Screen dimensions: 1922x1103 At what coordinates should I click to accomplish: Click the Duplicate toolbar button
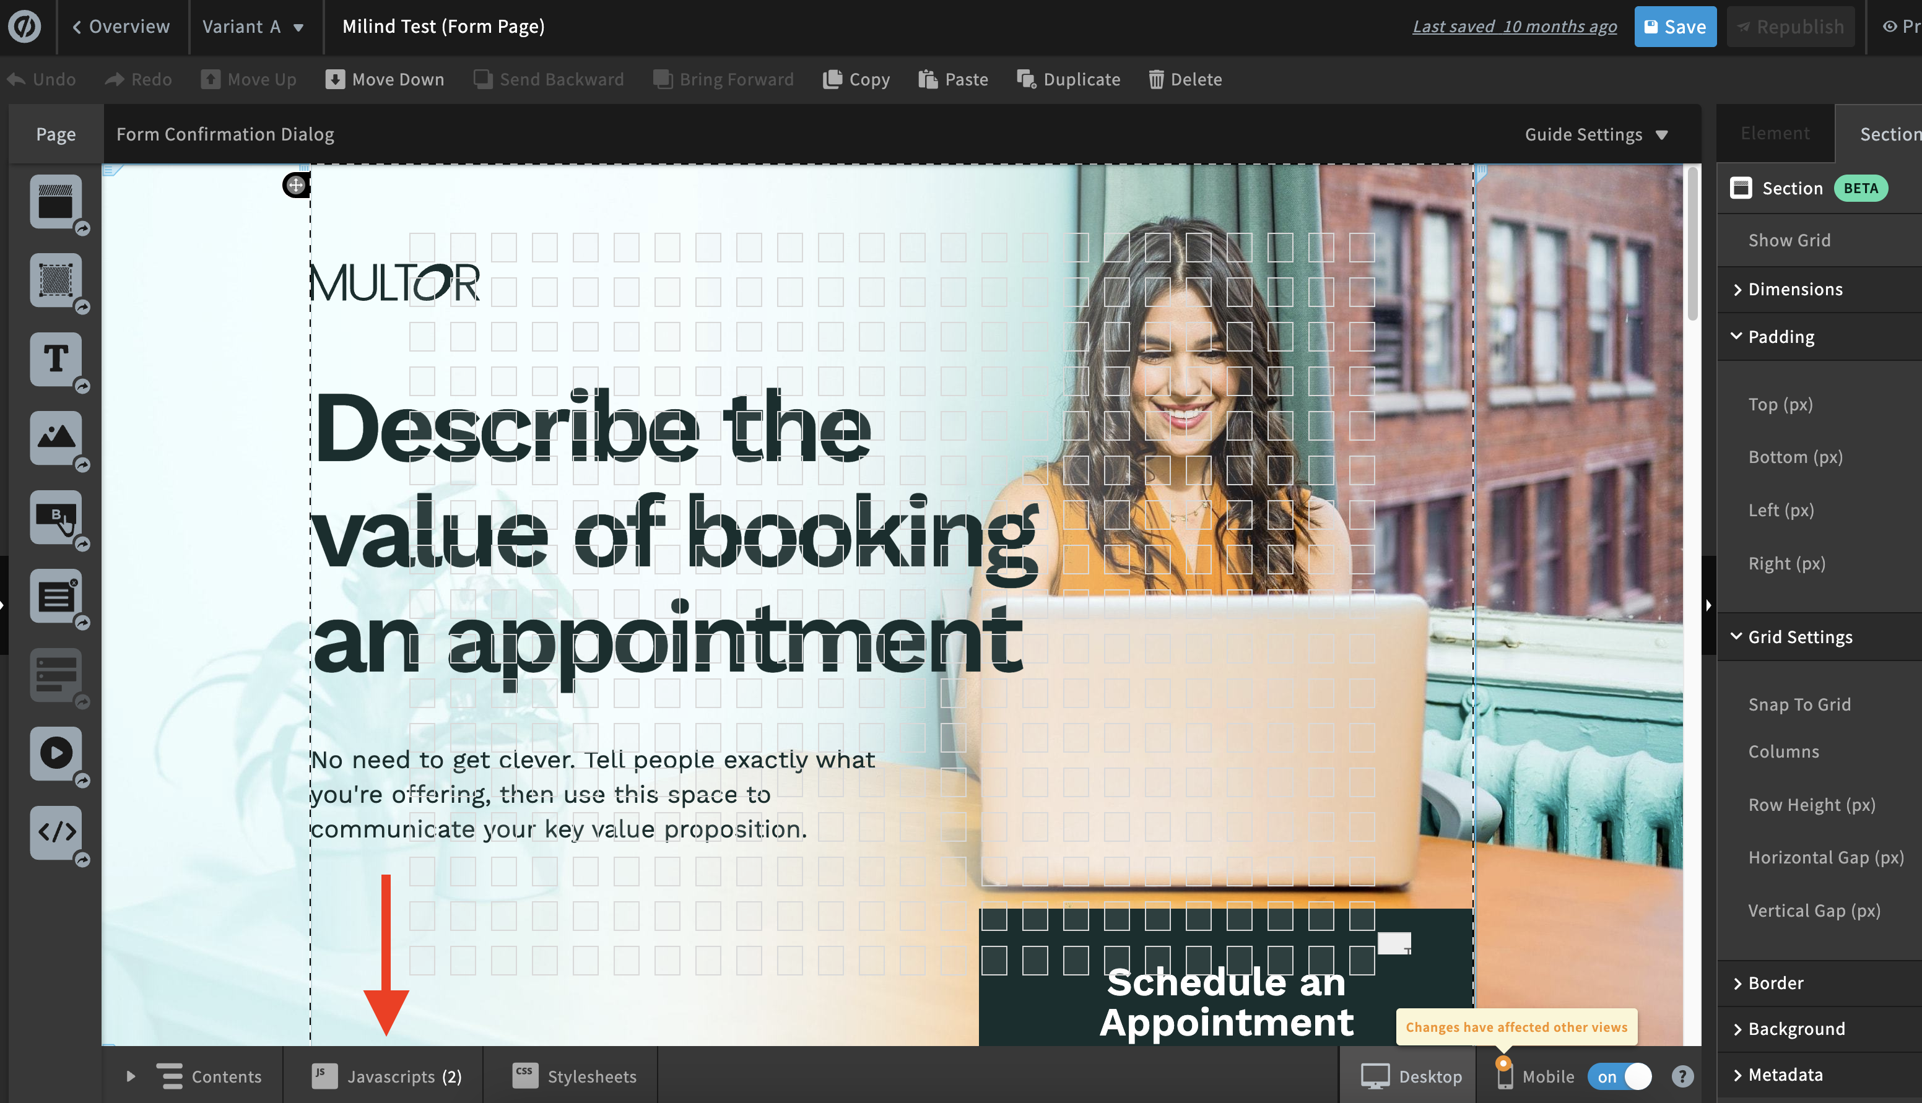pyautogui.click(x=1068, y=80)
